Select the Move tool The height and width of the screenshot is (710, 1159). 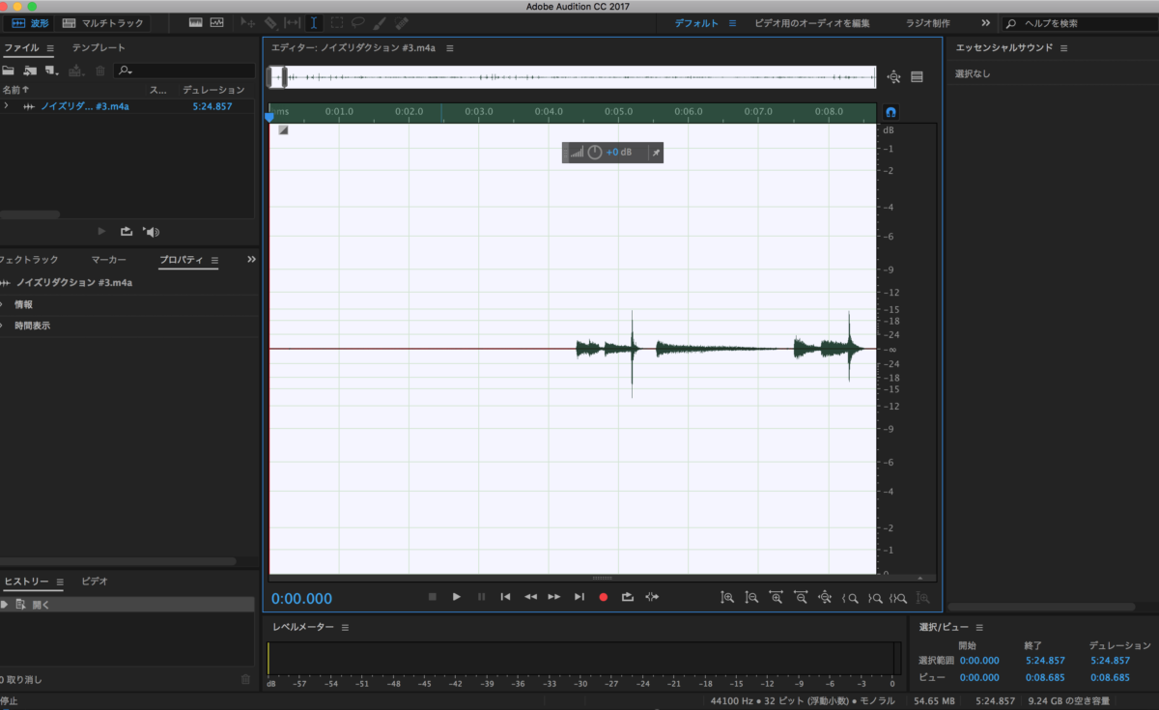[248, 22]
